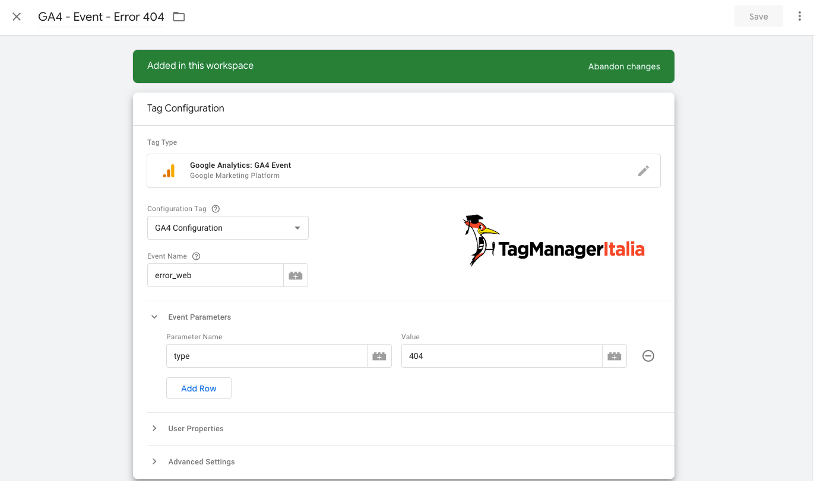The height and width of the screenshot is (481, 814).
Task: Click the 'Added in this workspace' text
Action: pos(201,66)
